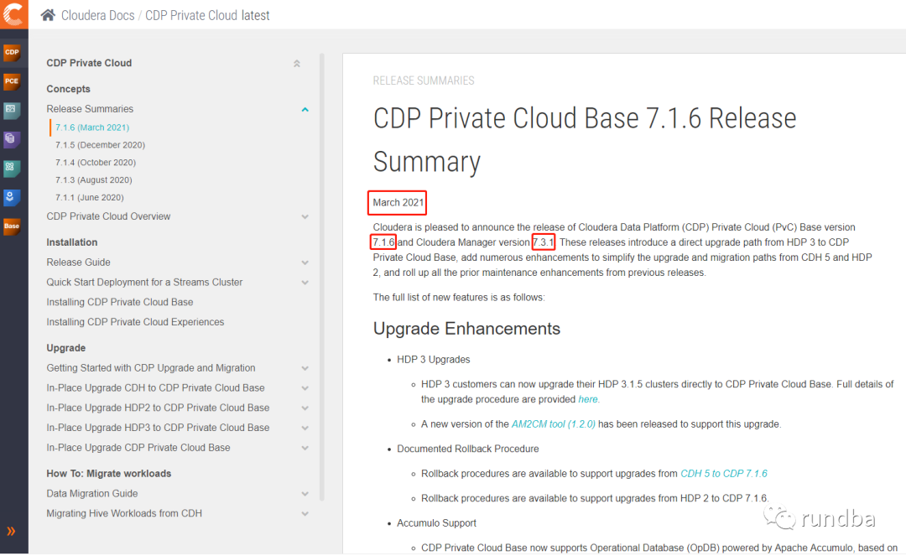Expand Migrating Hive Workloads from CDH

coord(305,514)
